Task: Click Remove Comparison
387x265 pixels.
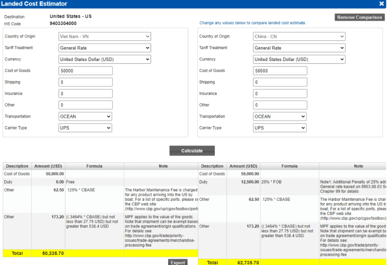Action: pyautogui.click(x=359, y=17)
